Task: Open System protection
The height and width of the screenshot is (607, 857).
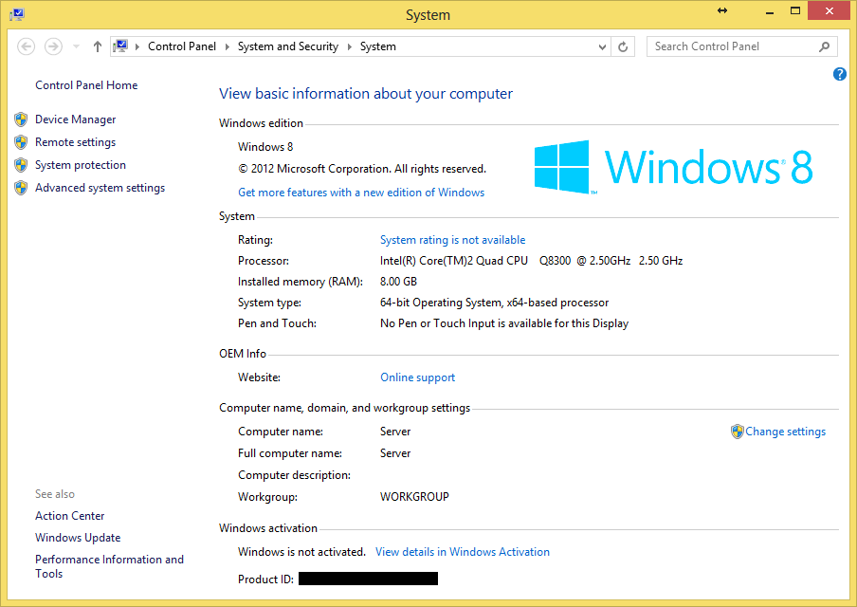Action: [81, 165]
